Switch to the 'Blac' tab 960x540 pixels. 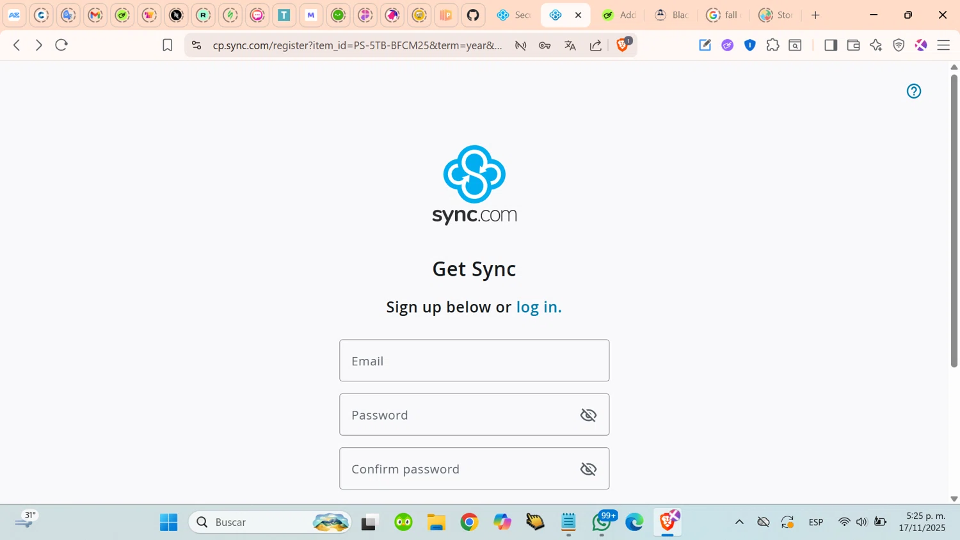(x=671, y=15)
